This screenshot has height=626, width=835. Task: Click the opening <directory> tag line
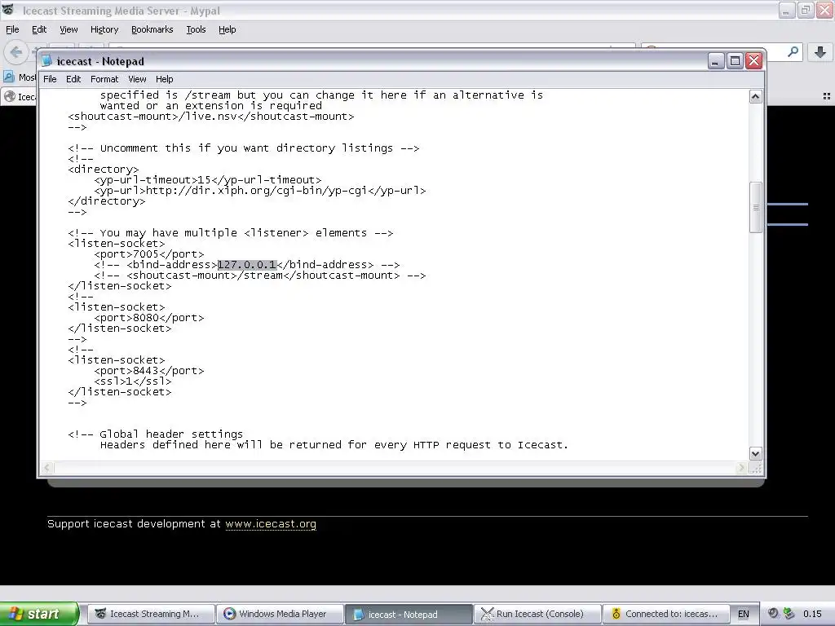[104, 170]
